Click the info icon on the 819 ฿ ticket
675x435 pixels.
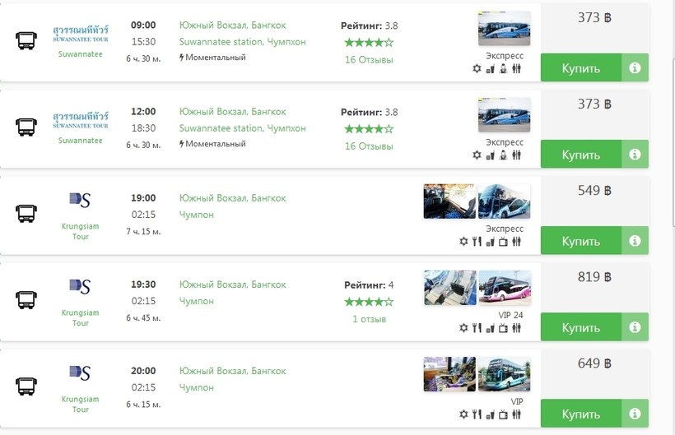tap(635, 327)
